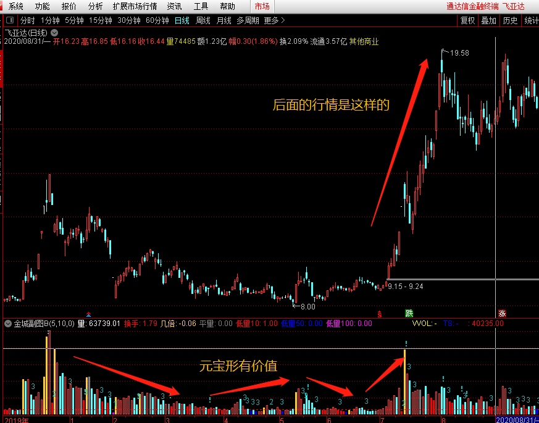The height and width of the screenshot is (423, 539).
Task: Click the 几倍: -0.06 indicator value
Action: coord(178,323)
